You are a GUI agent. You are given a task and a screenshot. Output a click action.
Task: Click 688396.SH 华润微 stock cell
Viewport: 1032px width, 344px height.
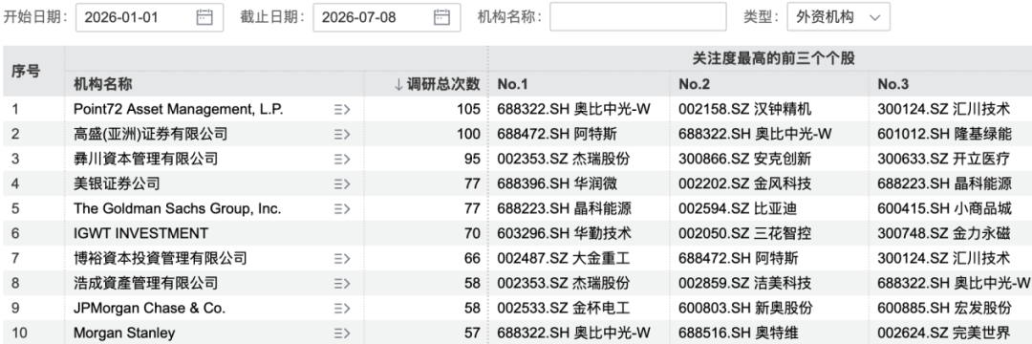pos(557,183)
